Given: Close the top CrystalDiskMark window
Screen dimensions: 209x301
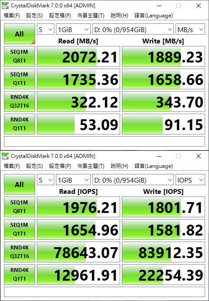Looking at the screenshot, I should point(199,6).
